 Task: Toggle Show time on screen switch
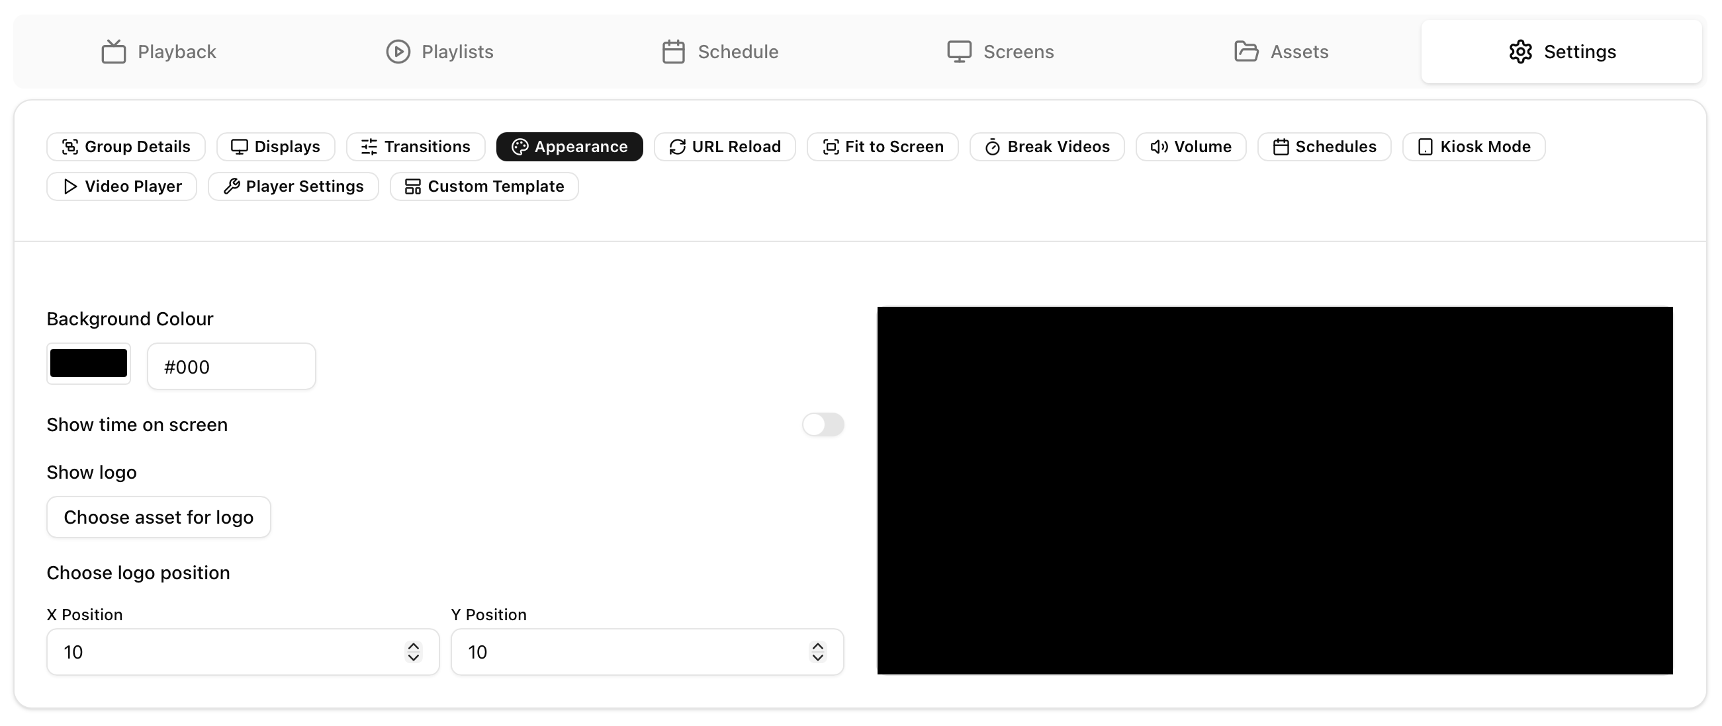point(823,424)
